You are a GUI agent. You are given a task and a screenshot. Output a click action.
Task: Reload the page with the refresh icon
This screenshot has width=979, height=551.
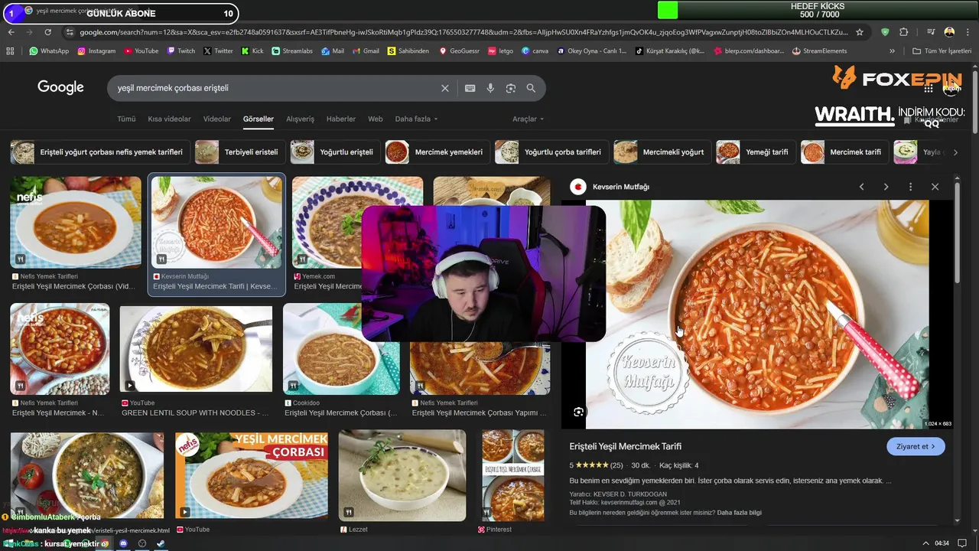point(47,32)
